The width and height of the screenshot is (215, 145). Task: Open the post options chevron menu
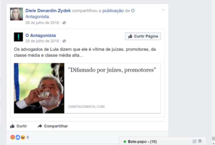pyautogui.click(x=163, y=10)
